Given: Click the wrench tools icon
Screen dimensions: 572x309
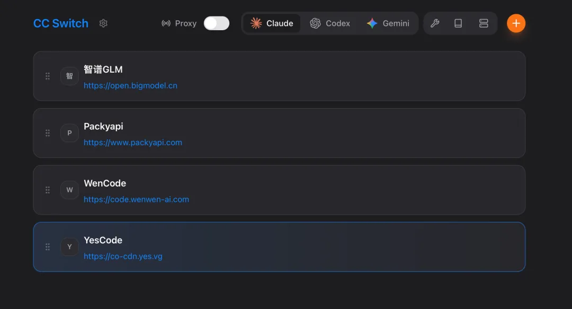Looking at the screenshot, I should point(434,23).
